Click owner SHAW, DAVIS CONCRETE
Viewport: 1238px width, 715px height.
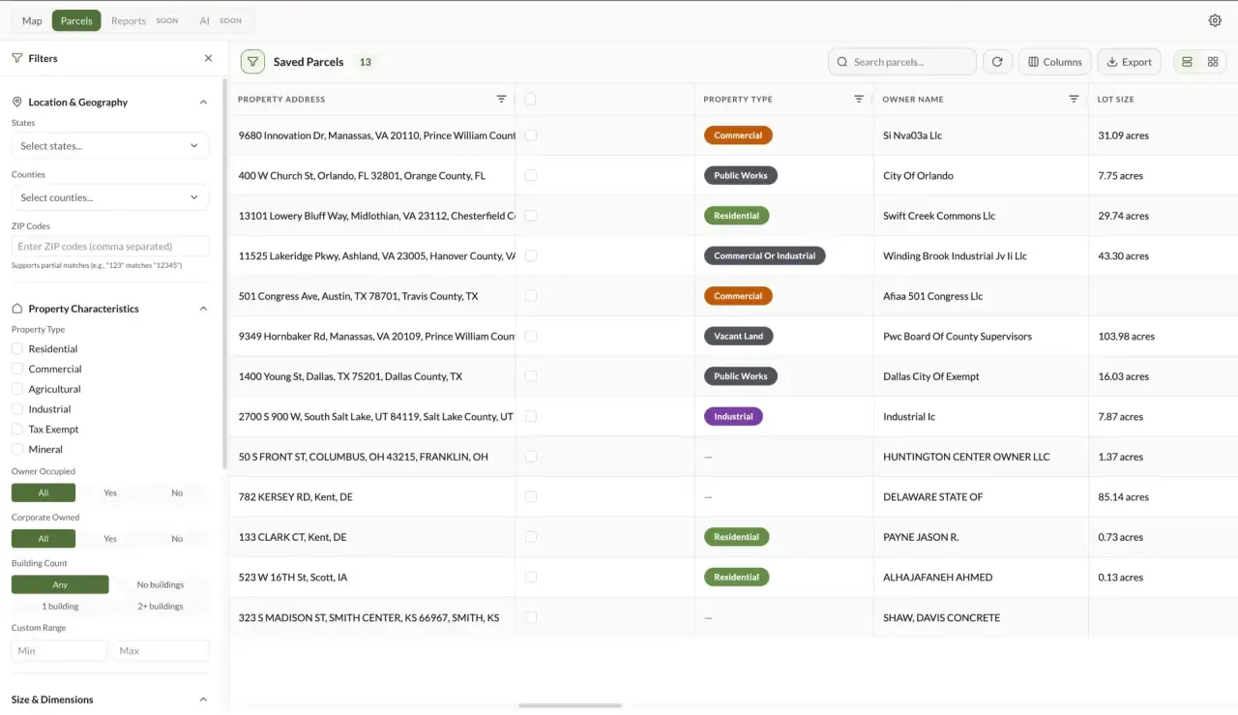[x=941, y=617]
